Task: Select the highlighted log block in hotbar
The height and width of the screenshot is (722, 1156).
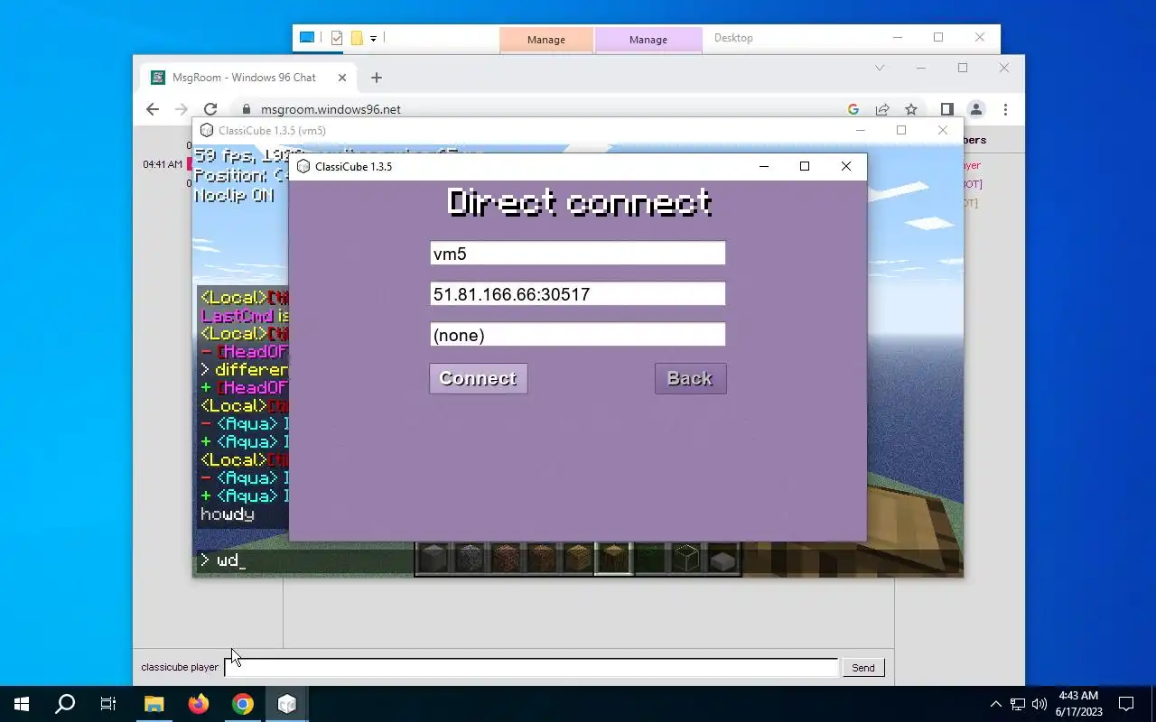Action: tap(613, 559)
